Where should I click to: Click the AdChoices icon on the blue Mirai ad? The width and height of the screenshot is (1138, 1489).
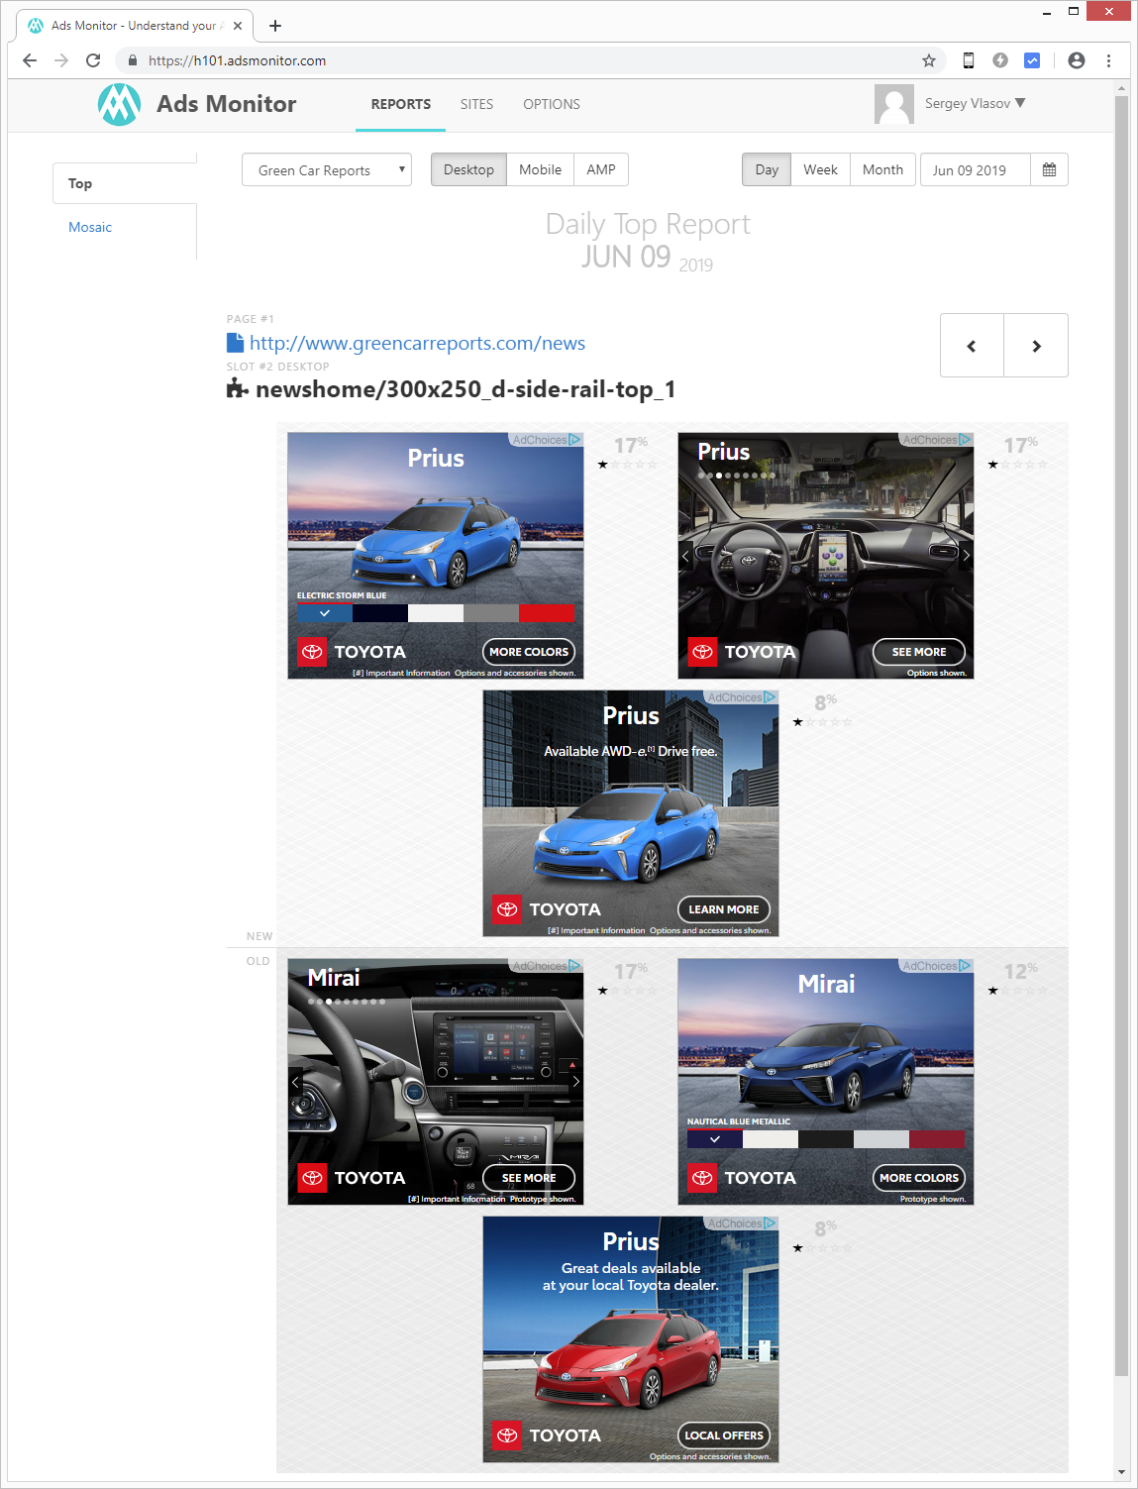point(966,966)
